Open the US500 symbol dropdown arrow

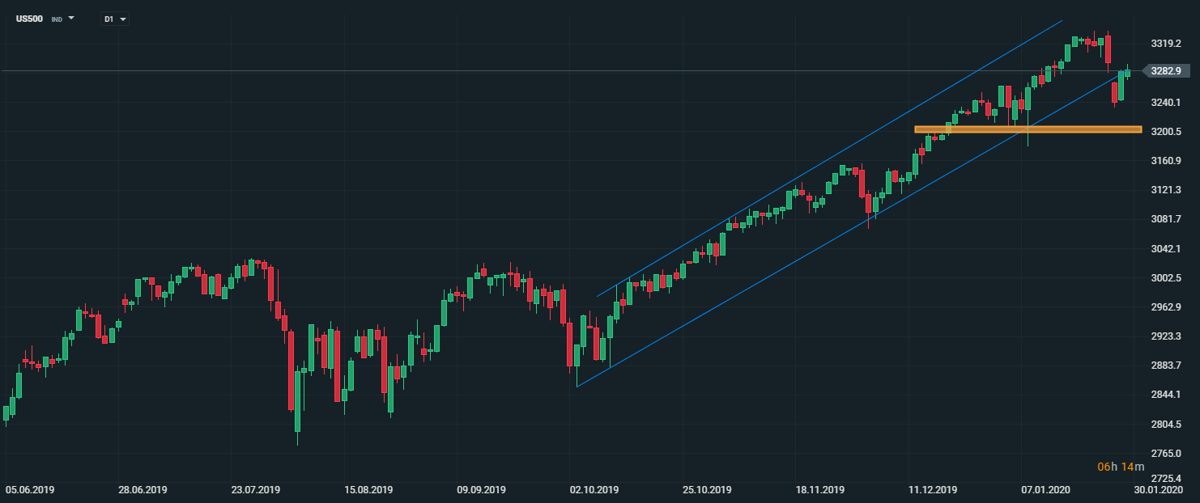71,18
